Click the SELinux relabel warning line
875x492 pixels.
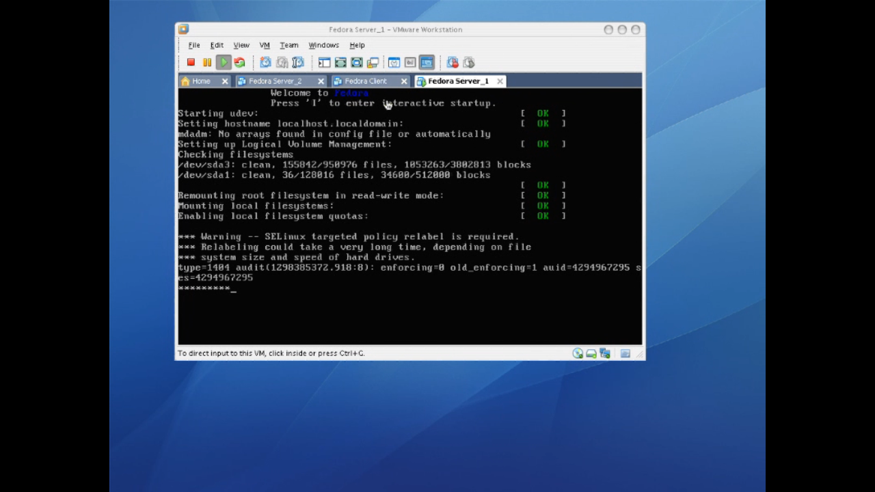[349, 236]
